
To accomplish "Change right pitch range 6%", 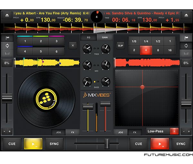I will (186, 63).
